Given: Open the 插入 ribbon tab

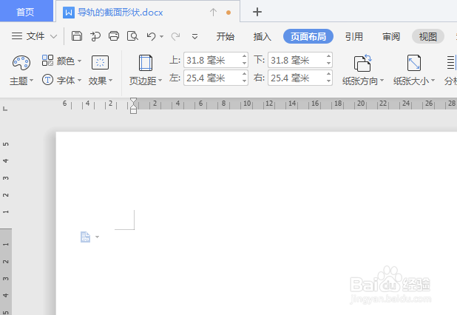Looking at the screenshot, I should click(263, 37).
